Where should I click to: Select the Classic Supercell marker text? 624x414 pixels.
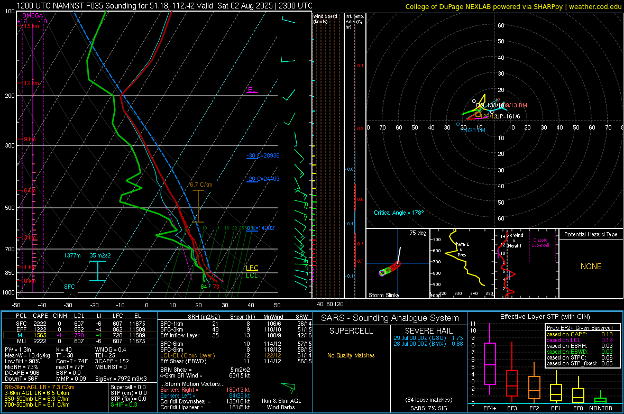click(540, 243)
